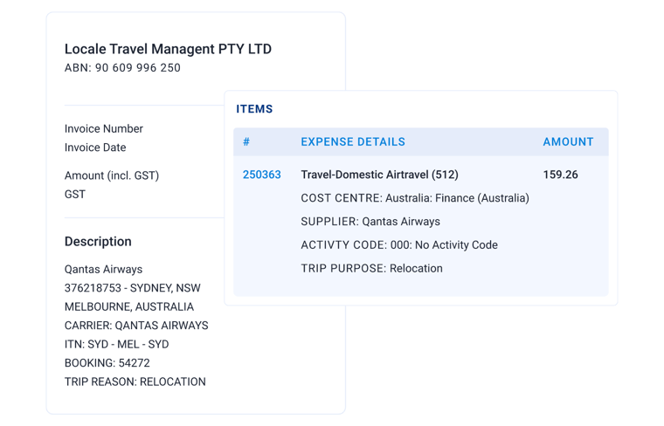The width and height of the screenshot is (664, 426).
Task: Click the SUPPLIER Qantas Airways line
Action: click(x=370, y=222)
